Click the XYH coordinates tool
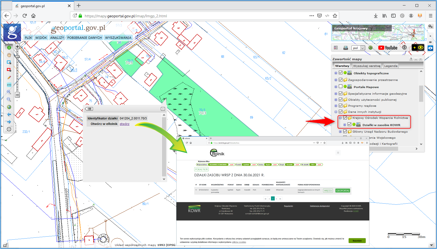This screenshot has width=437, height=249. click(9, 85)
